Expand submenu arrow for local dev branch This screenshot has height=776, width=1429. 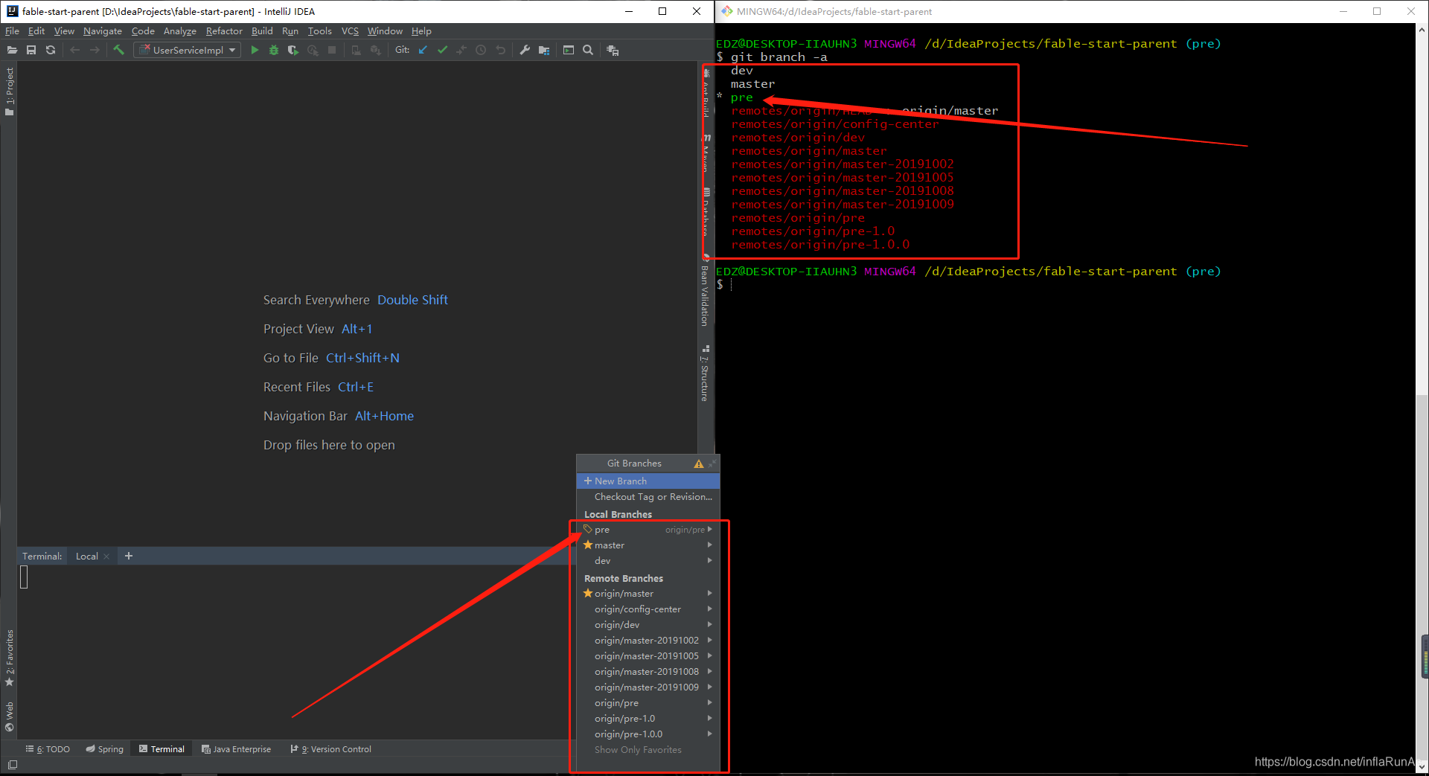tap(710, 560)
